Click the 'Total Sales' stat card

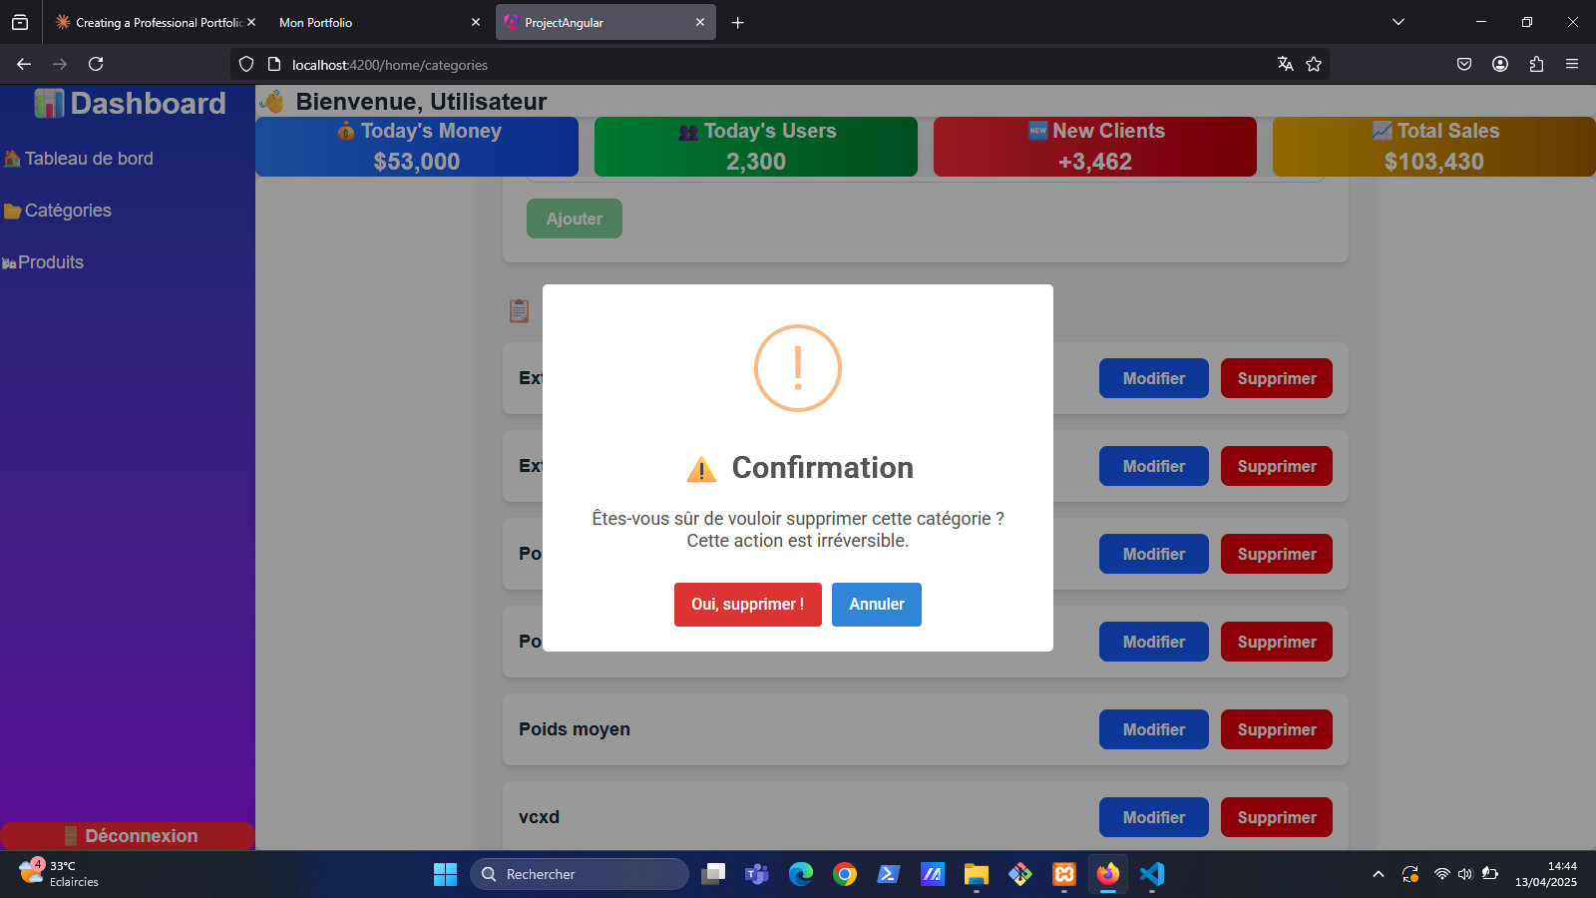pos(1434,147)
